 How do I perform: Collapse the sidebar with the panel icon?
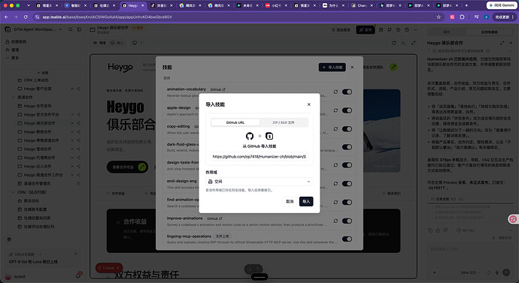(x=80, y=29)
